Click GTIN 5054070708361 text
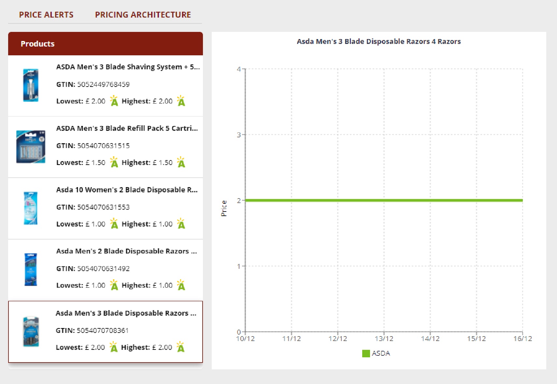 92,330
